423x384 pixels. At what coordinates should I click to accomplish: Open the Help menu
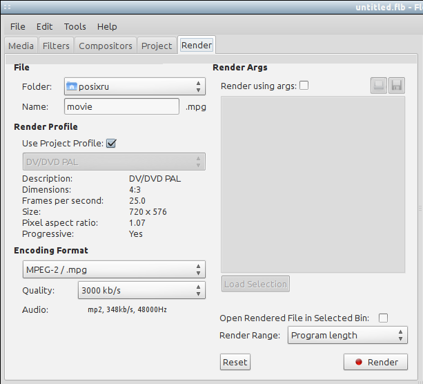(x=107, y=26)
